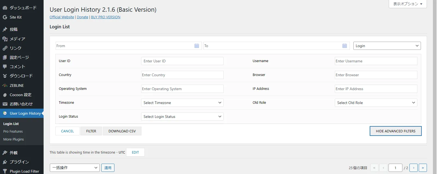Open More Plugins submenu item
Screen dimensions: 437x174
pyautogui.click(x=14, y=139)
